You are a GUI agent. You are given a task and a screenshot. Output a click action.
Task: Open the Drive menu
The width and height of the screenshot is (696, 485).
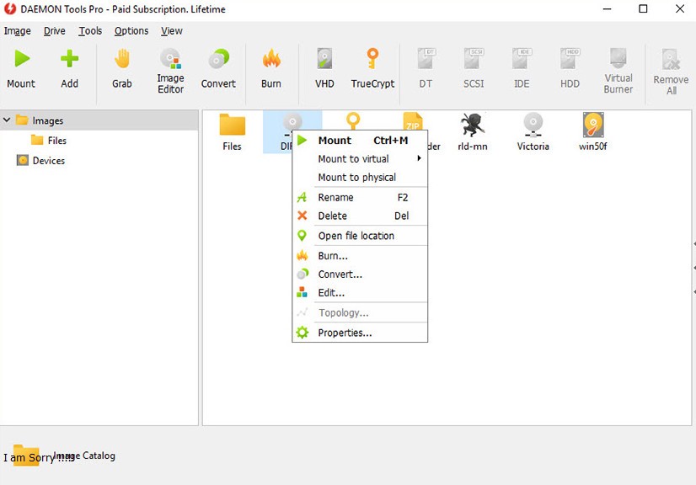(x=55, y=31)
